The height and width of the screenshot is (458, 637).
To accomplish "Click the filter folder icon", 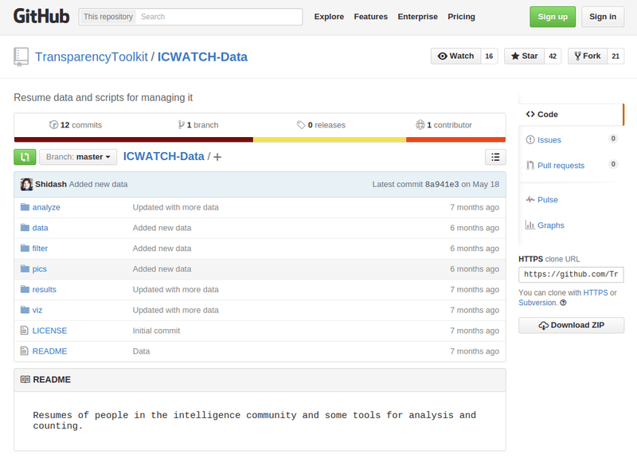I will point(25,248).
